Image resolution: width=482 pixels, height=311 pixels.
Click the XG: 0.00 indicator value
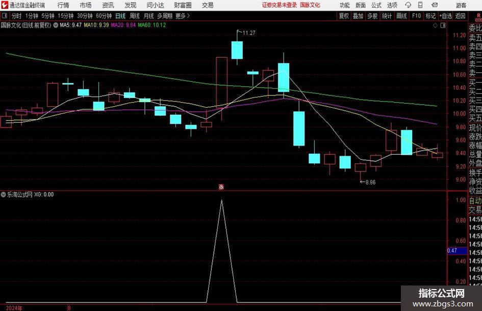[x=44, y=195]
